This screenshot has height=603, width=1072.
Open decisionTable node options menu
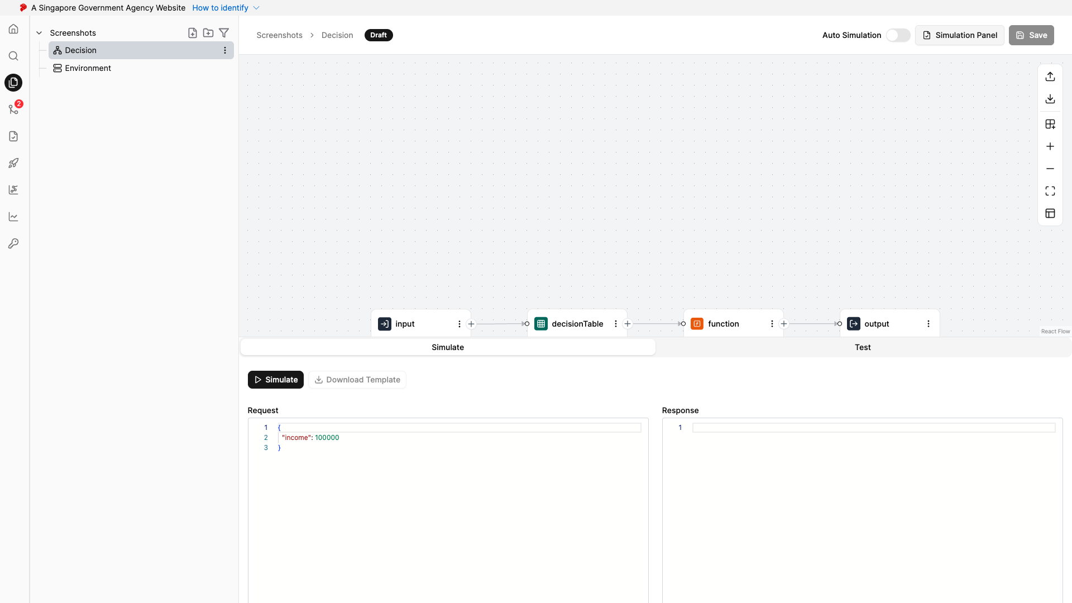(x=616, y=324)
